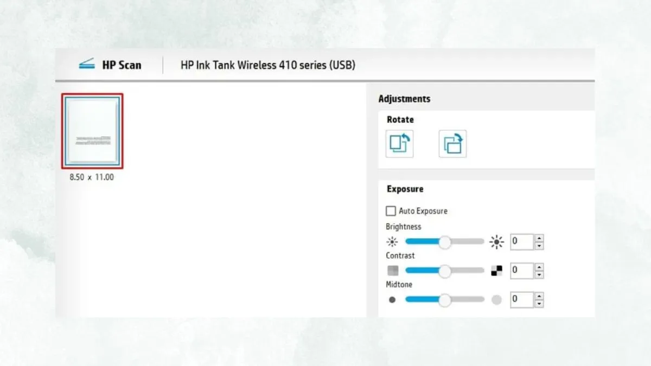The width and height of the screenshot is (651, 366).
Task: Click the high contrast checkered icon
Action: point(496,271)
